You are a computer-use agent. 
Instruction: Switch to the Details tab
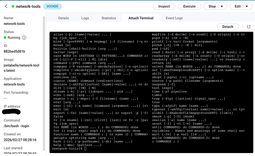coord(64,18)
